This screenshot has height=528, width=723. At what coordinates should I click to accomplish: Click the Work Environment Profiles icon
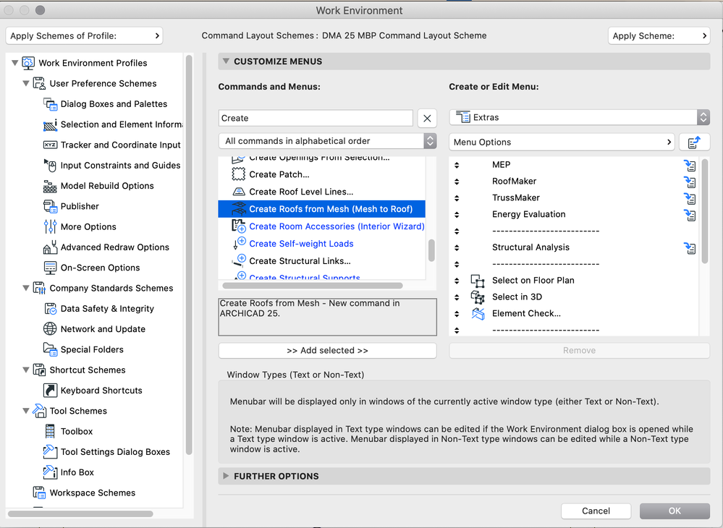click(28, 63)
